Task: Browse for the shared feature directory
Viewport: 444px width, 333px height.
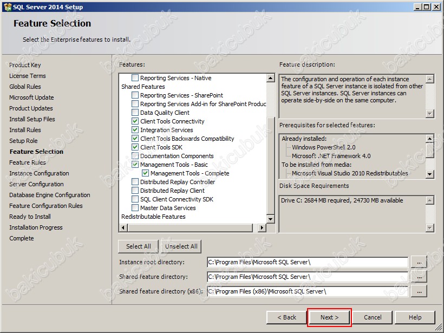Action: click(x=420, y=277)
